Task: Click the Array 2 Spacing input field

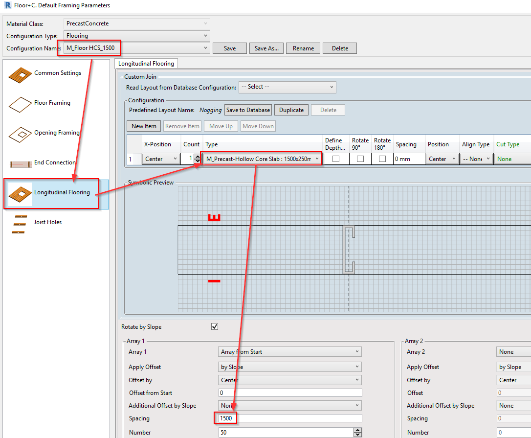Action: click(x=514, y=418)
